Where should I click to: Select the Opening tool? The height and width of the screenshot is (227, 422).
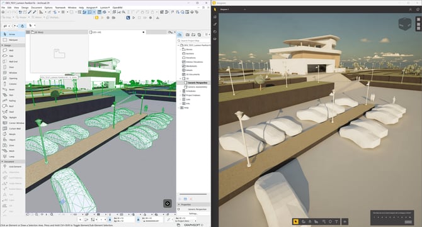tap(13, 78)
